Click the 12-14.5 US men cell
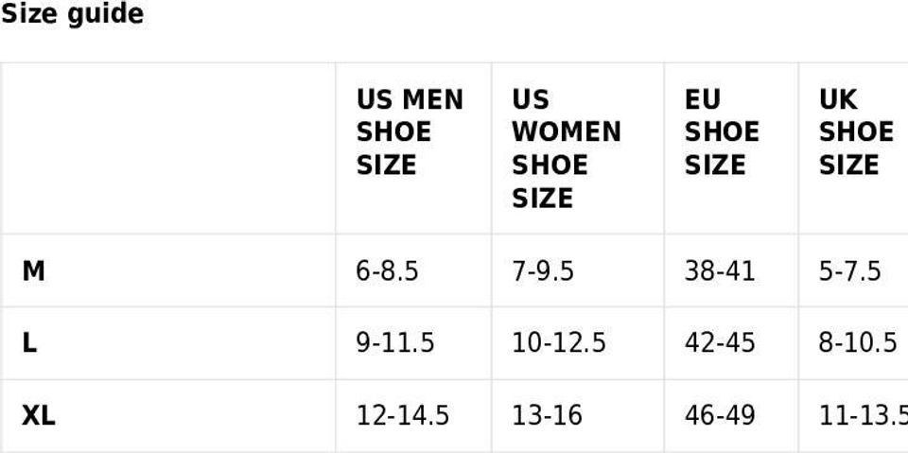The width and height of the screenshot is (908, 453). (x=403, y=415)
